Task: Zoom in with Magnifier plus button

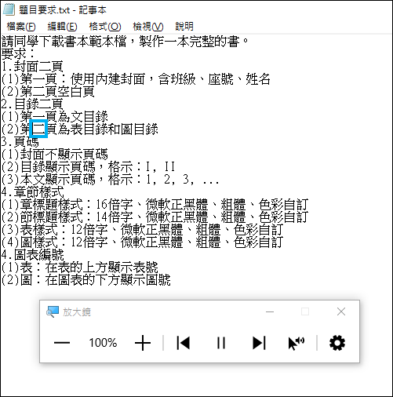Action: (143, 343)
